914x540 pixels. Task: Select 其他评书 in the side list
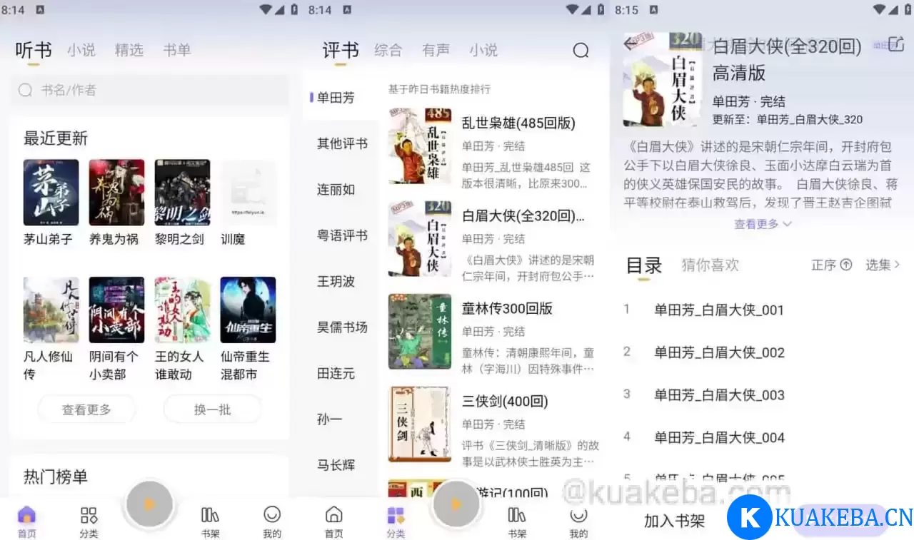pos(342,143)
